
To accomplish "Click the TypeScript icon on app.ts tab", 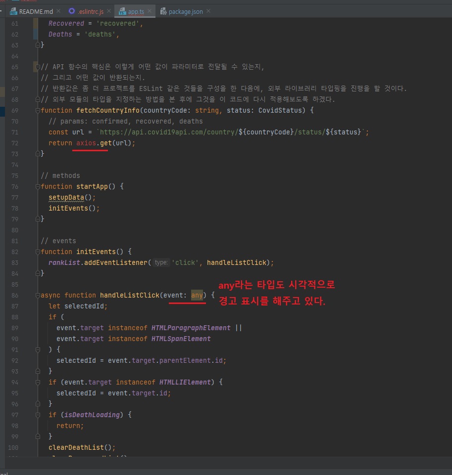I will (121, 11).
